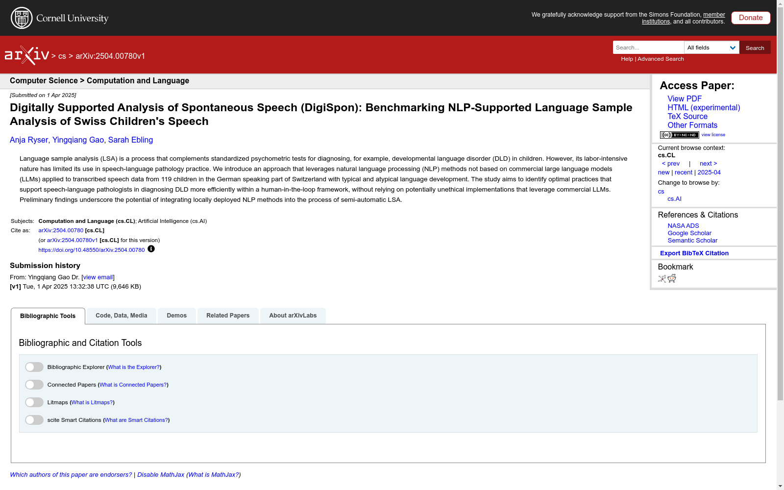Open the new listings link

click(663, 172)
